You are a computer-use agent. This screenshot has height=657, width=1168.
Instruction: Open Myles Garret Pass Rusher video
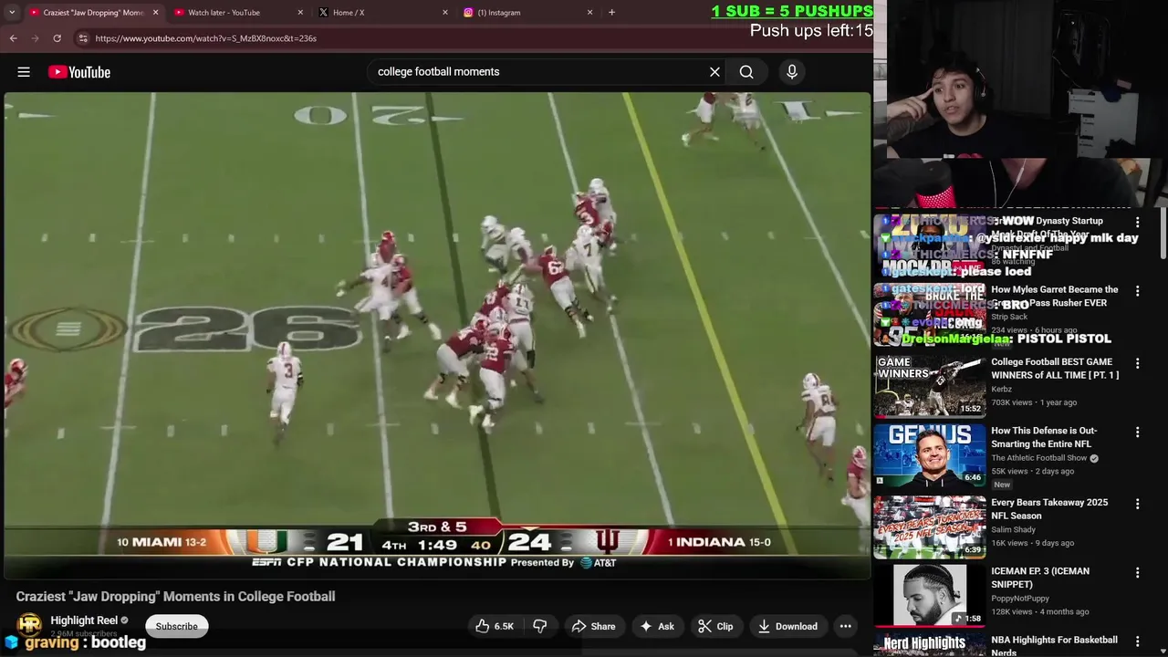(x=1054, y=296)
